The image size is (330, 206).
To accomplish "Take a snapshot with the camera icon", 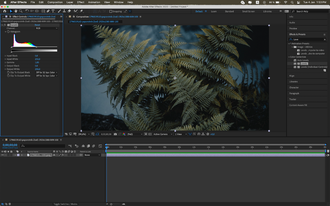I will click(115, 134).
